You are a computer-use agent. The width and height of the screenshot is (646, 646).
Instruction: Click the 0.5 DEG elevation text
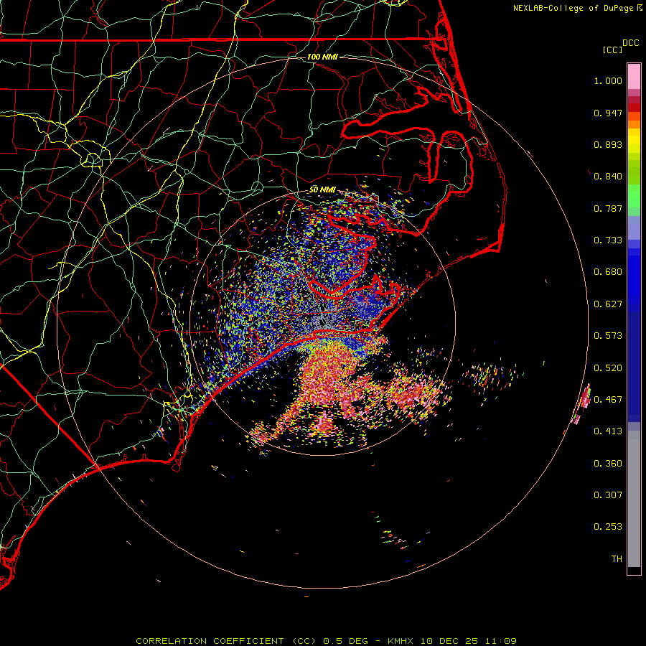pos(345,641)
